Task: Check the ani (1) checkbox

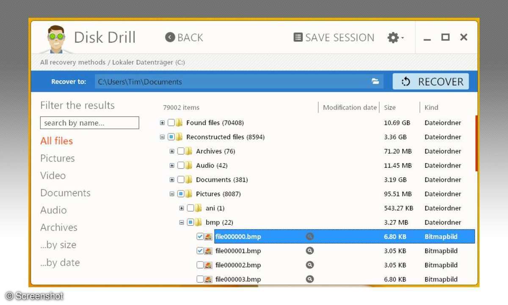Action: [190, 208]
